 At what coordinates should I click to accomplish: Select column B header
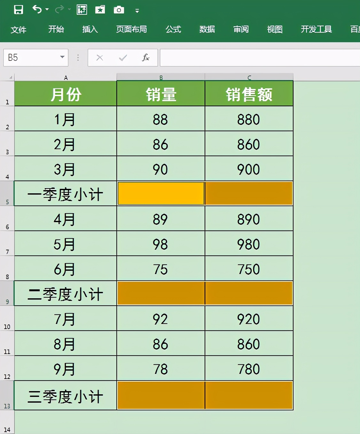click(161, 77)
